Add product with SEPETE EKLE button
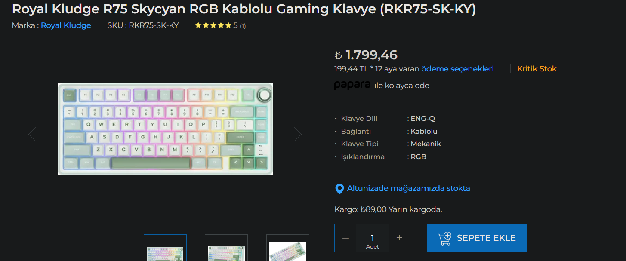Image resolution: width=626 pixels, height=261 pixels. [477, 238]
